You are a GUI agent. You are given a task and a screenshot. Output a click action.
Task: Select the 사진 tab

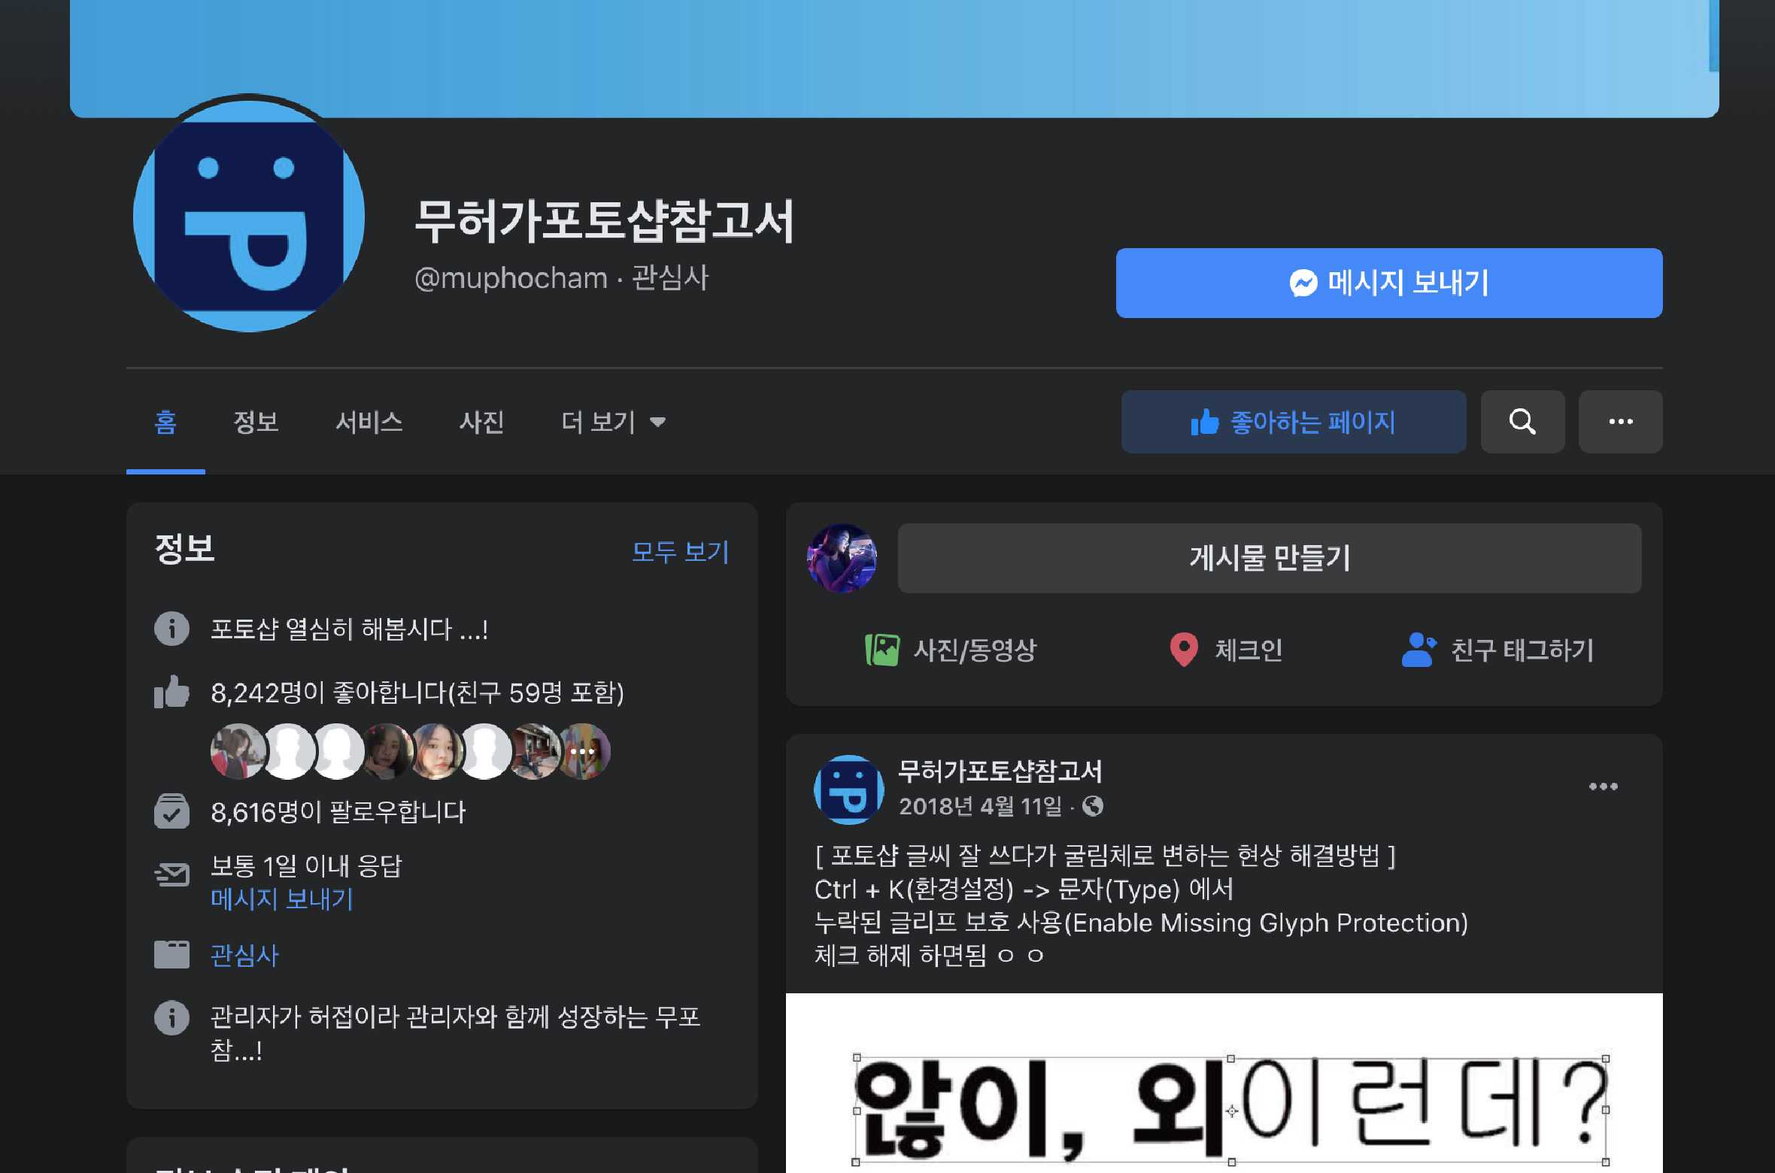click(x=481, y=422)
